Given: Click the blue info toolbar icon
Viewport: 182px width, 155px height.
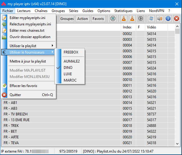Looking at the screenshot, I should click(168, 19).
